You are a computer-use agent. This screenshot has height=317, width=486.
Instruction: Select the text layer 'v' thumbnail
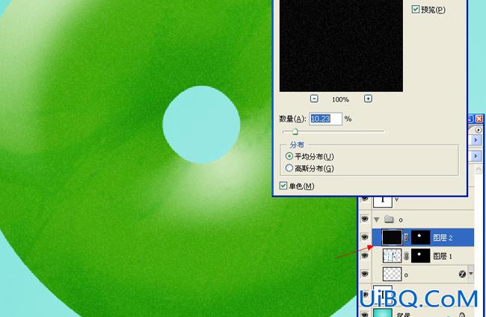coord(383,201)
